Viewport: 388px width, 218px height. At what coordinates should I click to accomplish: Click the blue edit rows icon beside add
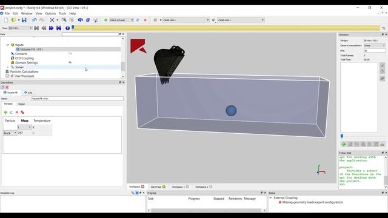point(11,112)
